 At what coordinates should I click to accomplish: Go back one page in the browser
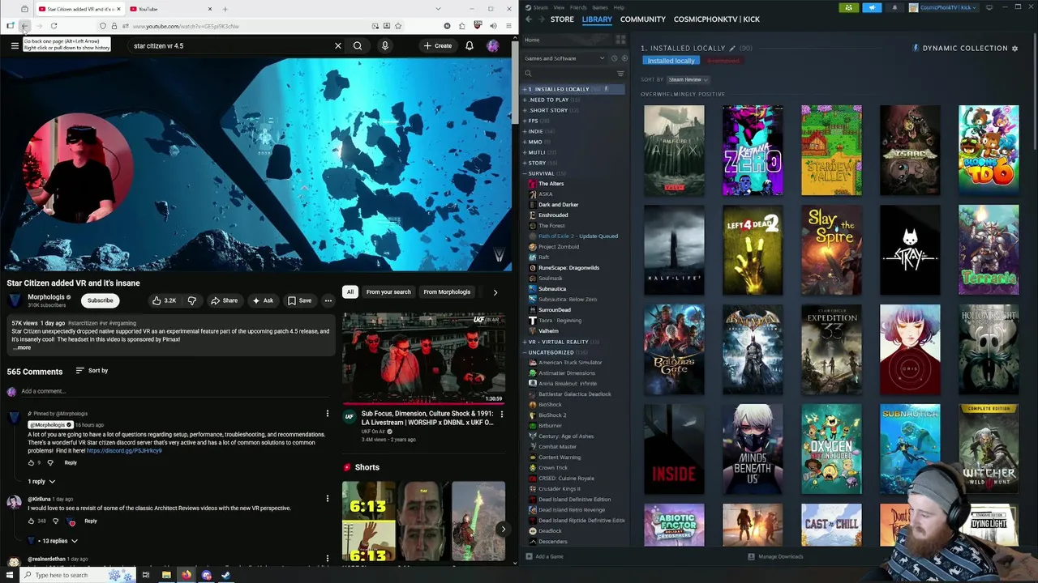pos(24,26)
